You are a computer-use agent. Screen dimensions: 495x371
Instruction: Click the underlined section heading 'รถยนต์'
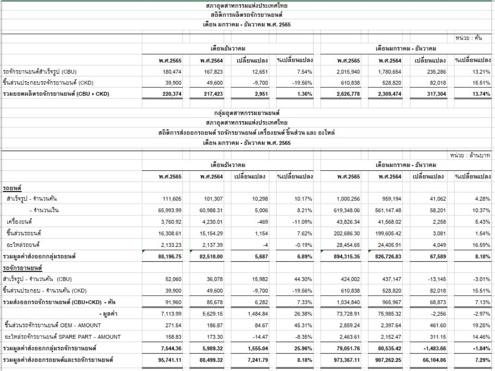[12, 188]
